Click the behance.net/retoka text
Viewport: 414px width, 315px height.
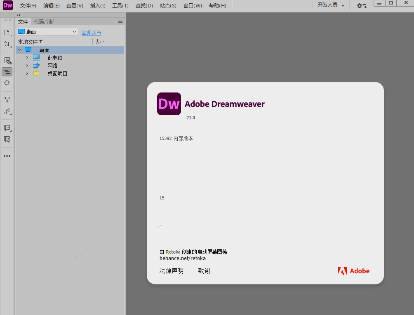click(x=183, y=258)
